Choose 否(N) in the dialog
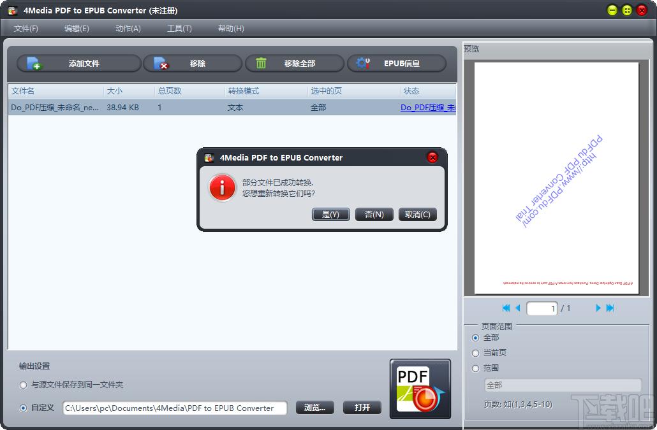The width and height of the screenshot is (657, 430). click(x=374, y=214)
